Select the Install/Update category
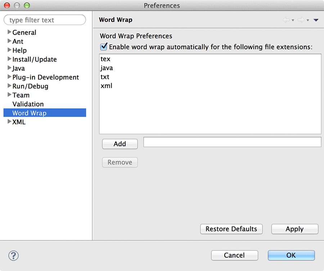Viewport: 324px width, 271px height. [35, 59]
